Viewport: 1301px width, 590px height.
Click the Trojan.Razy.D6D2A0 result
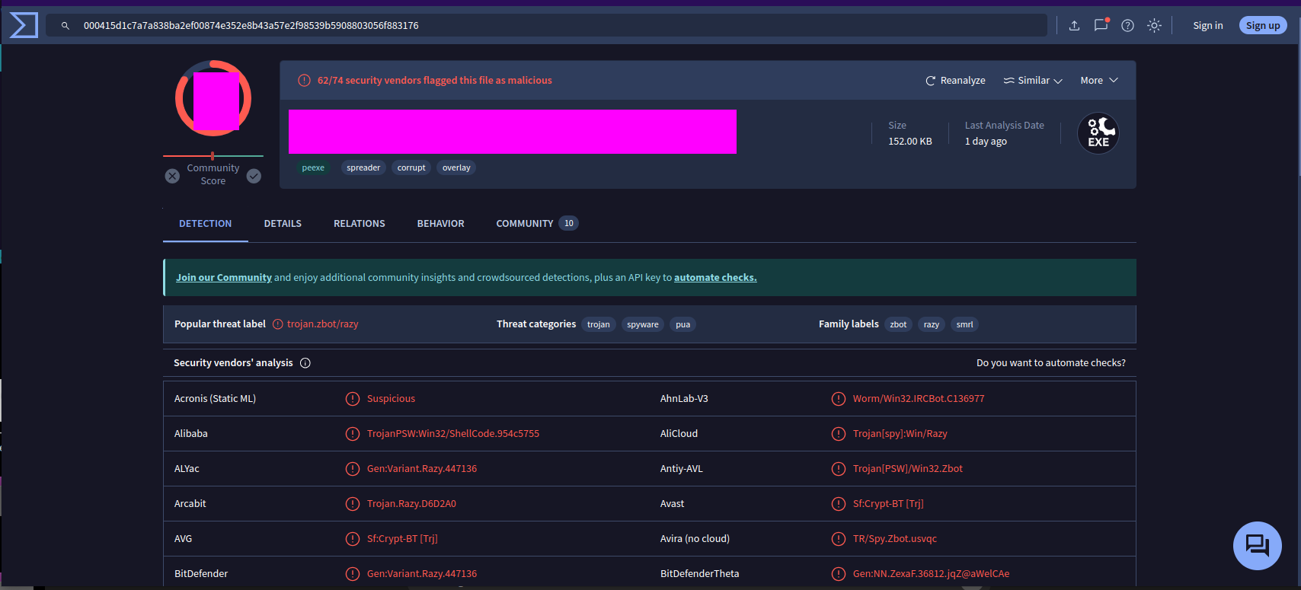coord(411,504)
